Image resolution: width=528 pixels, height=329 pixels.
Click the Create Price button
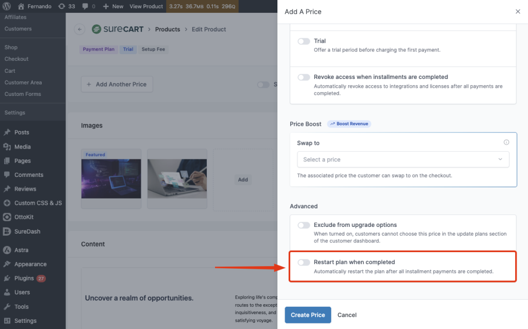(x=308, y=315)
